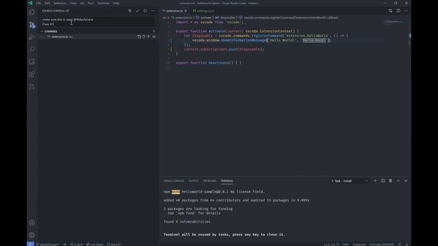Open changes icon in editor toolbar
The width and height of the screenshot is (438, 246).
pos(391,11)
